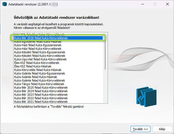
Task: Select Kulcs-Bér 2023 felad Kulcs-Könyvelésnek
Action: [x=58, y=95]
